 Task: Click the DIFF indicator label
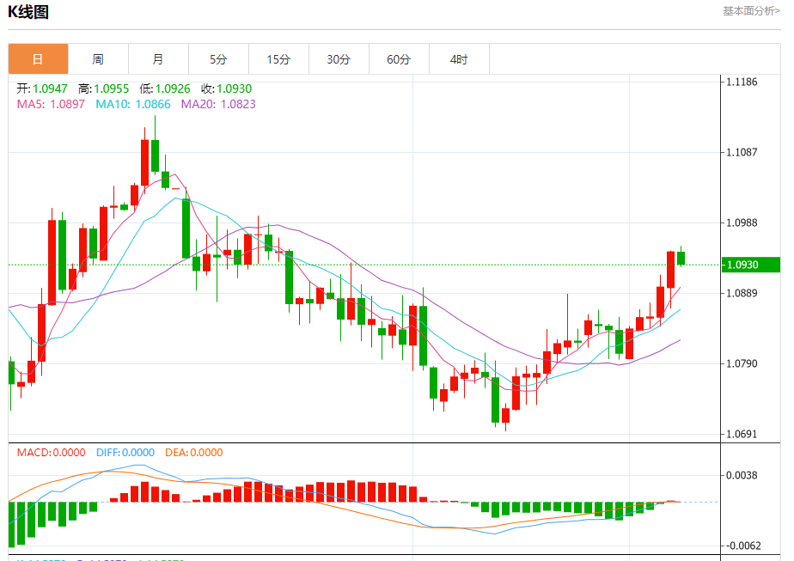(x=125, y=453)
